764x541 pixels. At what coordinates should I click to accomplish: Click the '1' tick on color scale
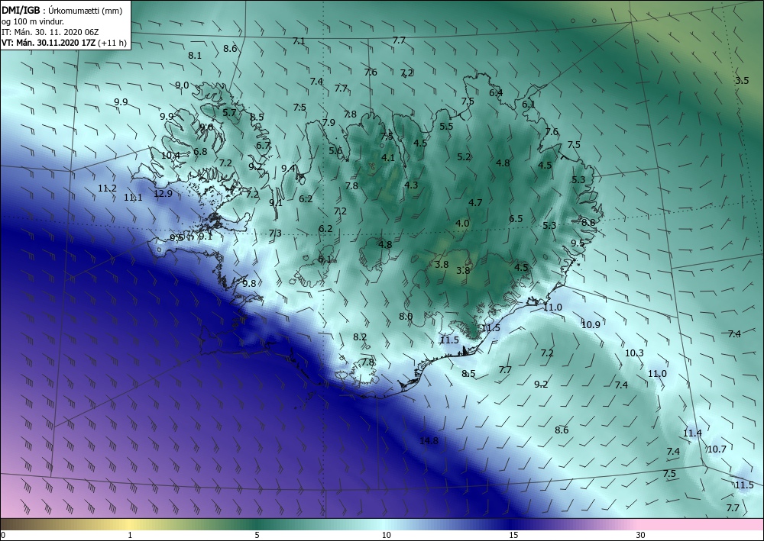click(x=130, y=535)
